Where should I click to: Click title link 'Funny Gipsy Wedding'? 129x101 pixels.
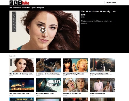point(98,94)
